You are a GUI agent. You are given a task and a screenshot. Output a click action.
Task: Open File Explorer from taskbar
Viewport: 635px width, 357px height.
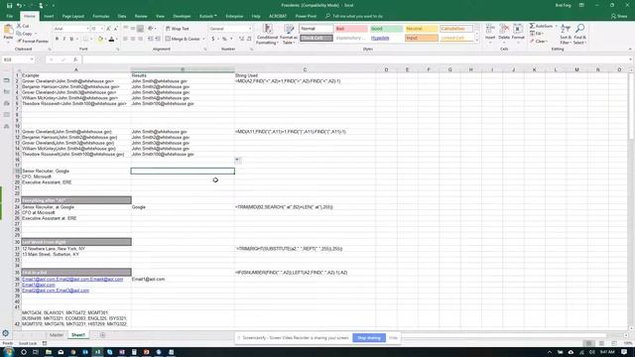(x=49, y=352)
